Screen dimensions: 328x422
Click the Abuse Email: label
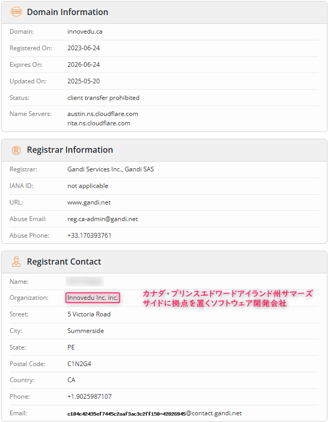coord(28,219)
